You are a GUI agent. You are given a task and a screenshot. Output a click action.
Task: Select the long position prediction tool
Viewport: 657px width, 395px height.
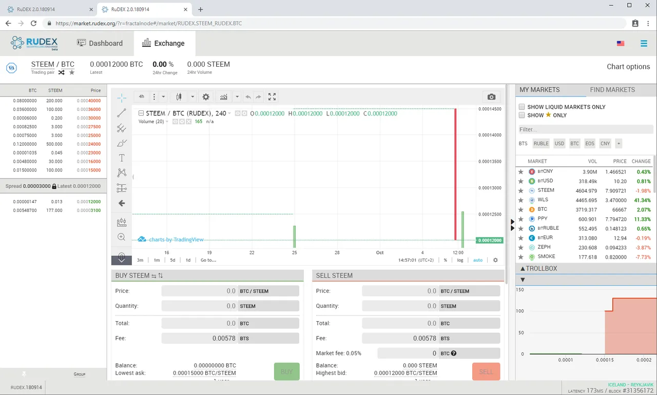tap(122, 188)
